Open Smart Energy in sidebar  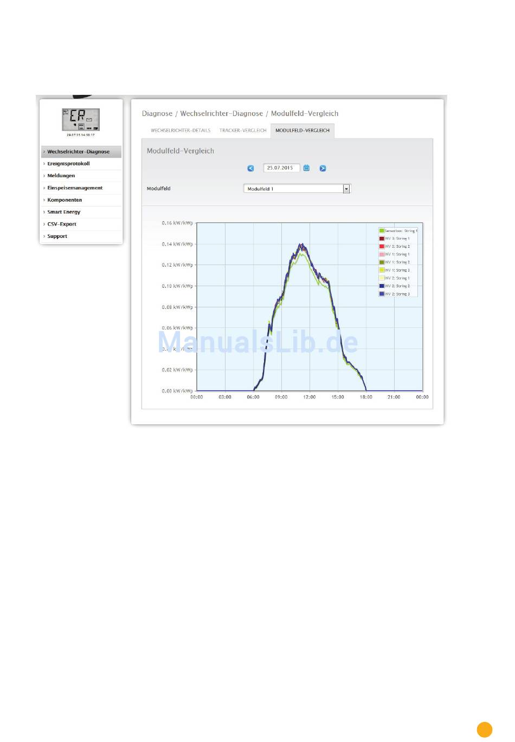tap(81, 212)
